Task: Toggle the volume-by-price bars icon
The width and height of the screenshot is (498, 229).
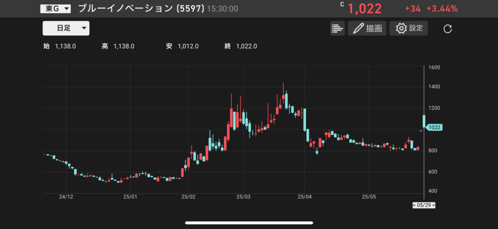Action: (338, 28)
